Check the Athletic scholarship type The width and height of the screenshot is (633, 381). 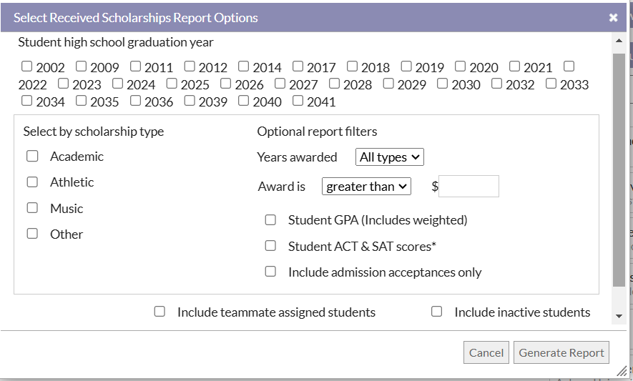pos(32,182)
